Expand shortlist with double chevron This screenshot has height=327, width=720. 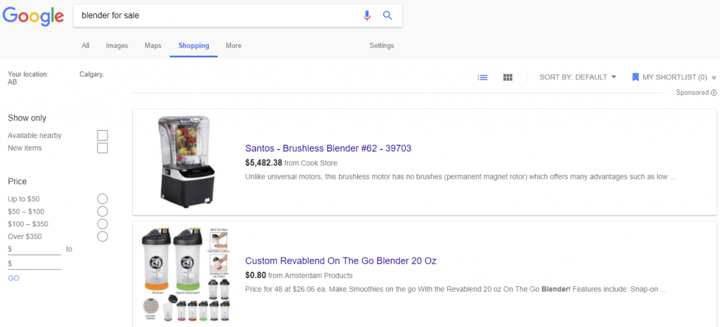tap(714, 77)
